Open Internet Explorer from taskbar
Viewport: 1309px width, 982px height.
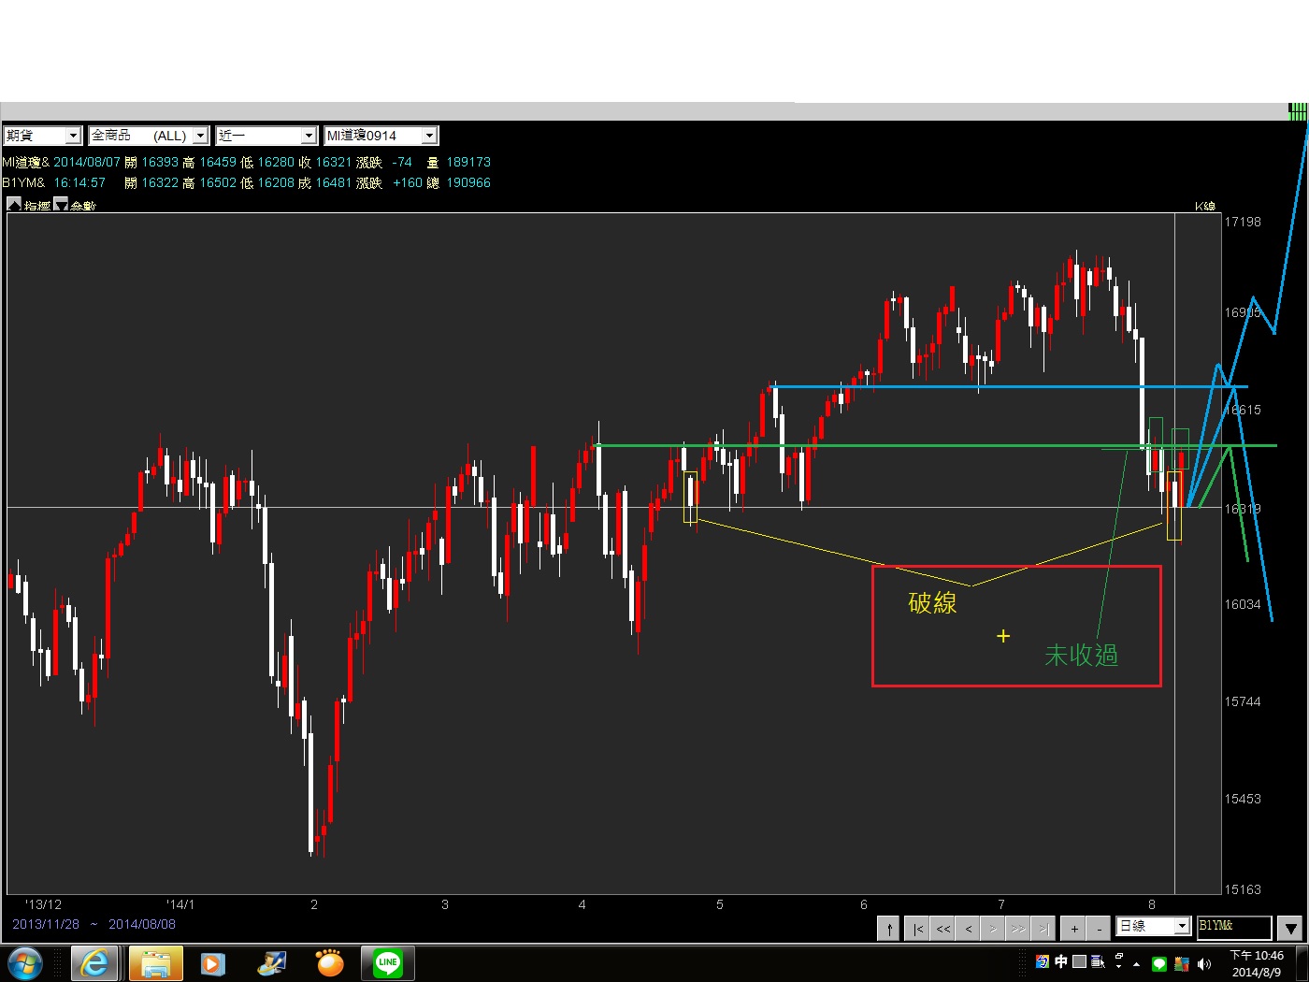click(x=94, y=963)
